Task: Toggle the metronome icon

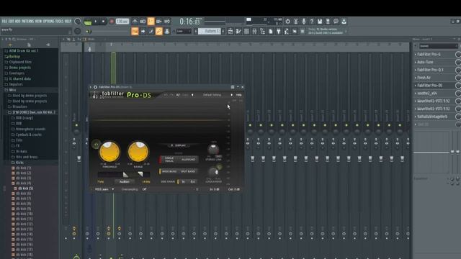Action: (135, 21)
